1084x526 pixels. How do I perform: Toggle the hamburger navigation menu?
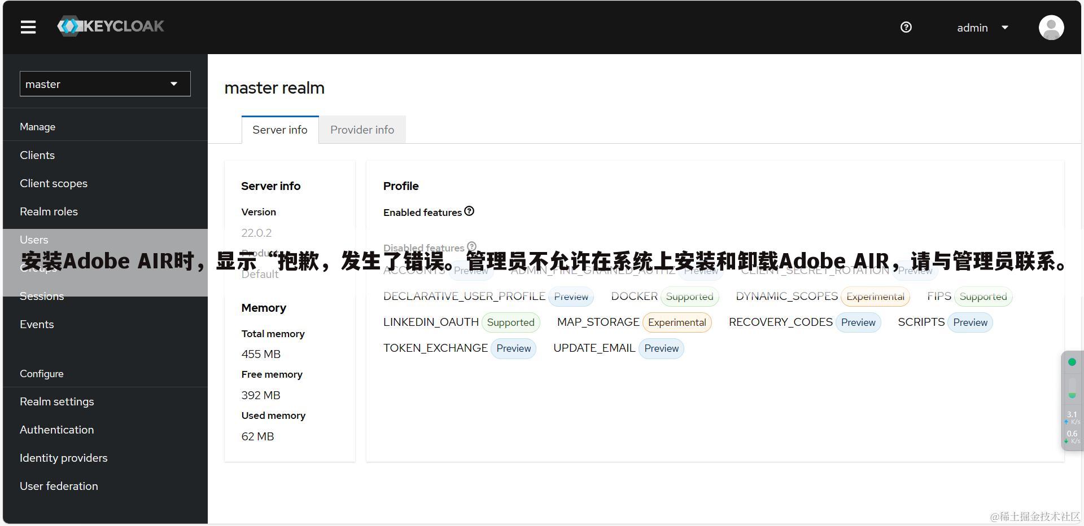coord(28,27)
